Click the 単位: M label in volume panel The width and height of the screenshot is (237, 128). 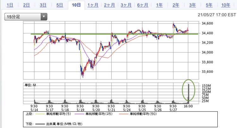click(30, 85)
